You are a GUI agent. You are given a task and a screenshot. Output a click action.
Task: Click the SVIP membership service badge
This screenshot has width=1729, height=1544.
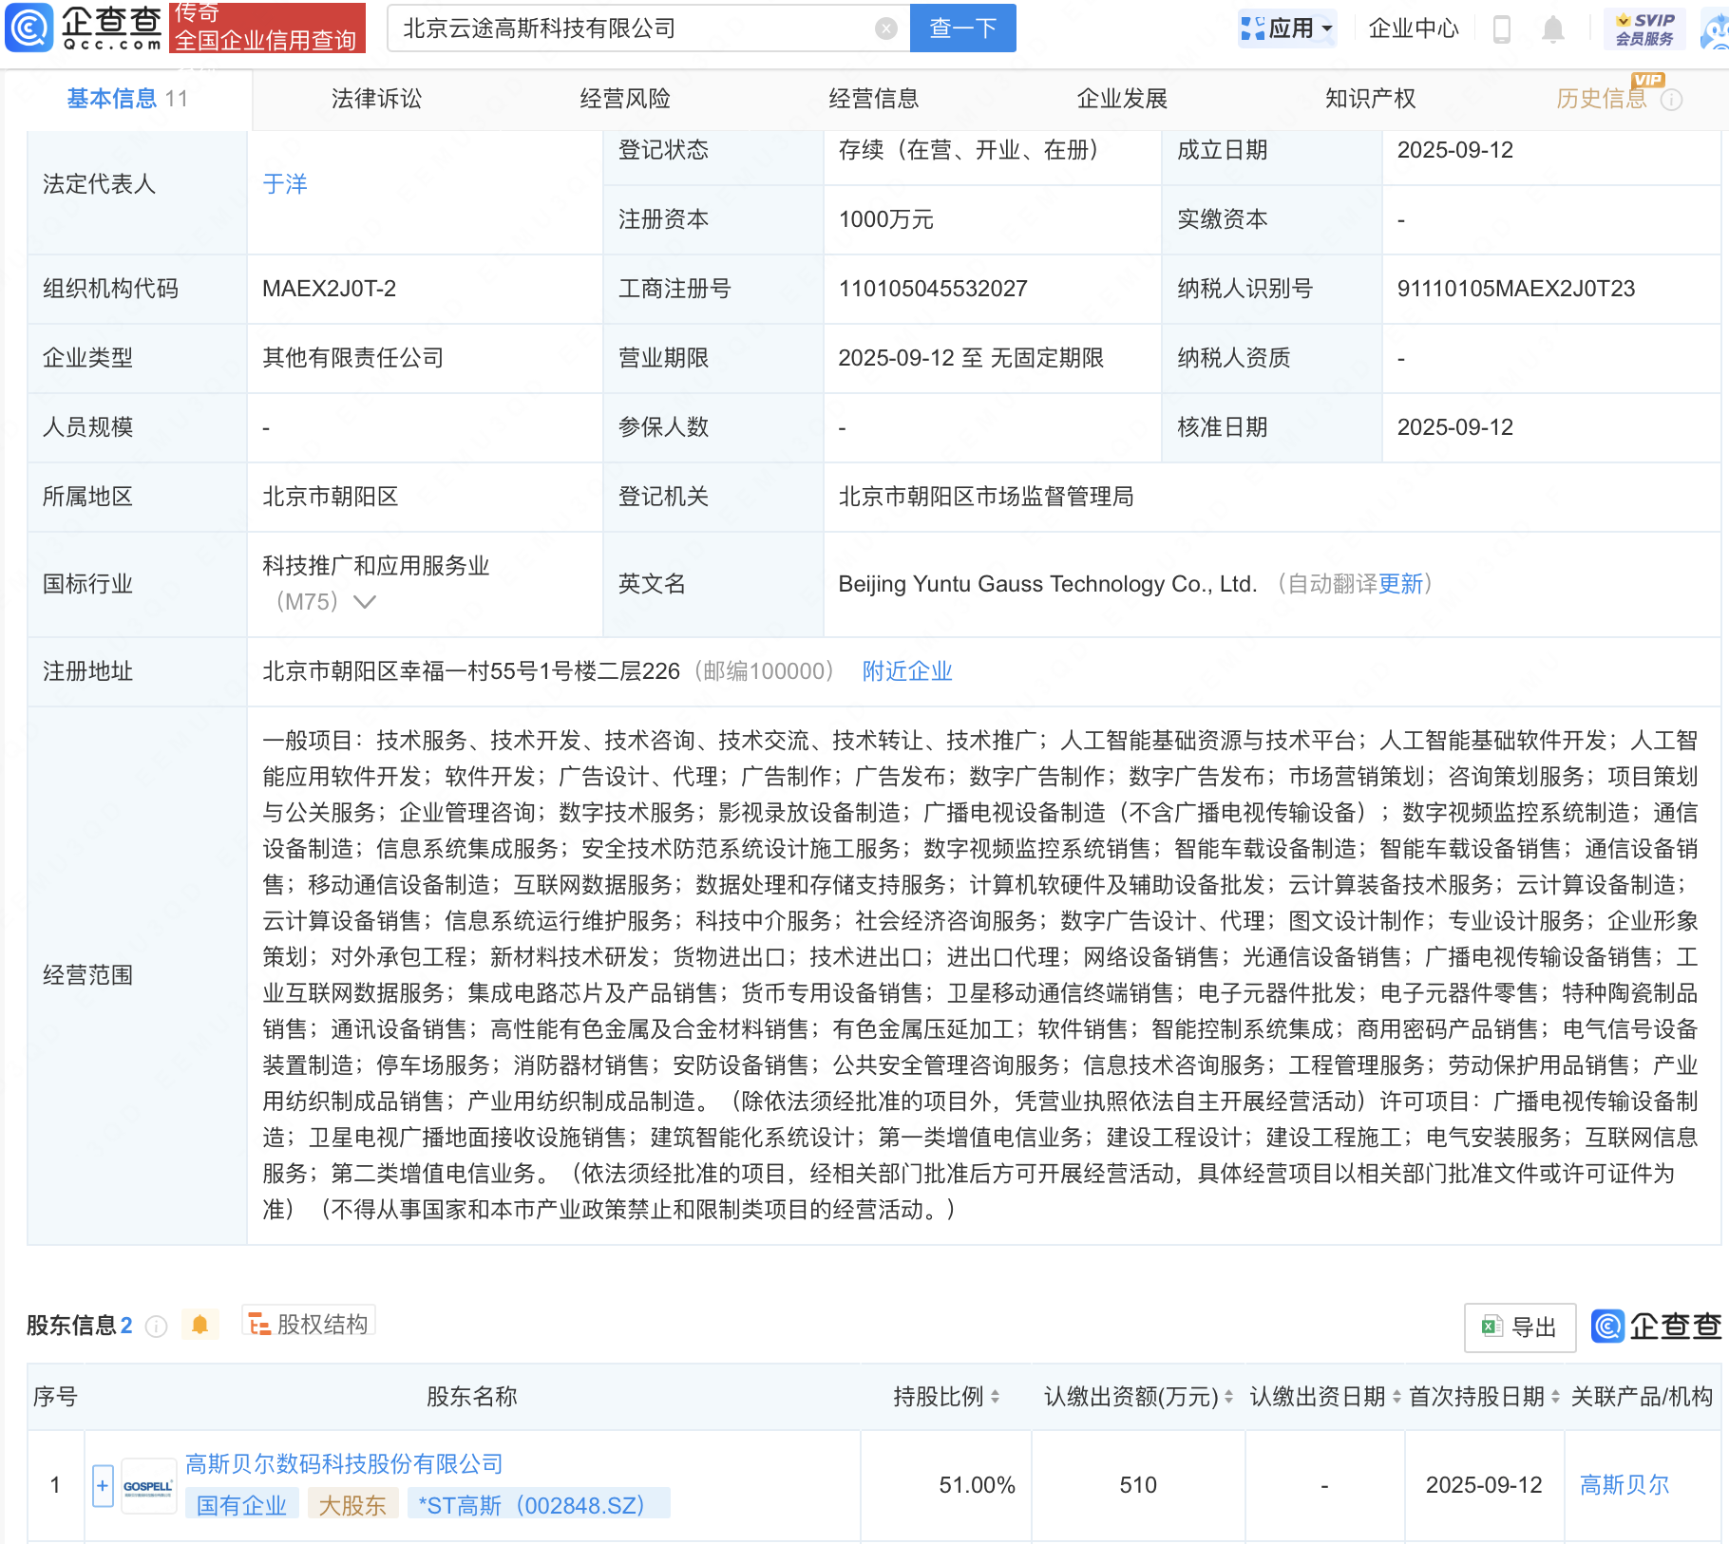click(x=1644, y=29)
